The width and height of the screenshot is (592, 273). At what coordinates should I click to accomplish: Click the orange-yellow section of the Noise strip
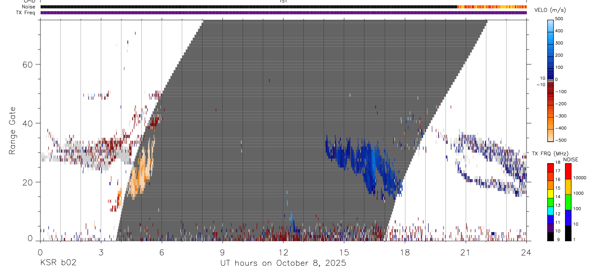point(492,7)
